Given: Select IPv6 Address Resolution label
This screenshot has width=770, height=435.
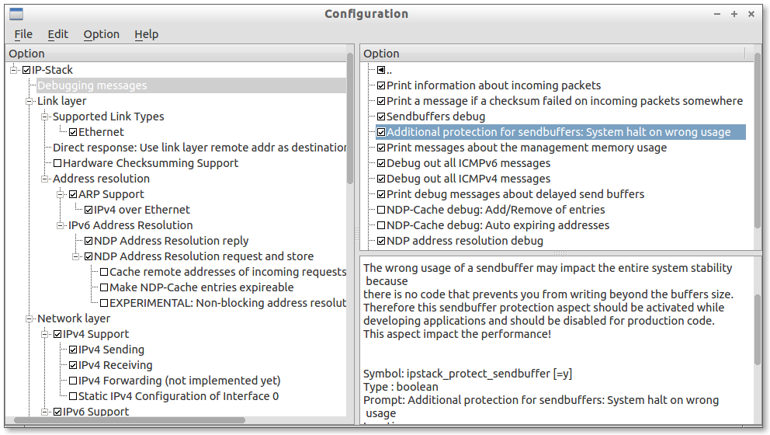Looking at the screenshot, I should point(130,225).
